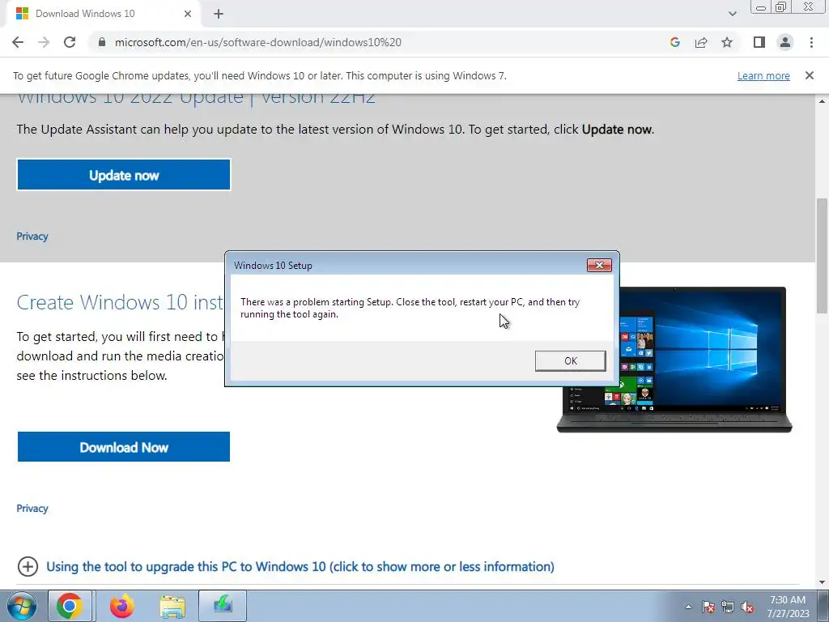Click the padlock site info icon
829x622 pixels.
coord(102,42)
